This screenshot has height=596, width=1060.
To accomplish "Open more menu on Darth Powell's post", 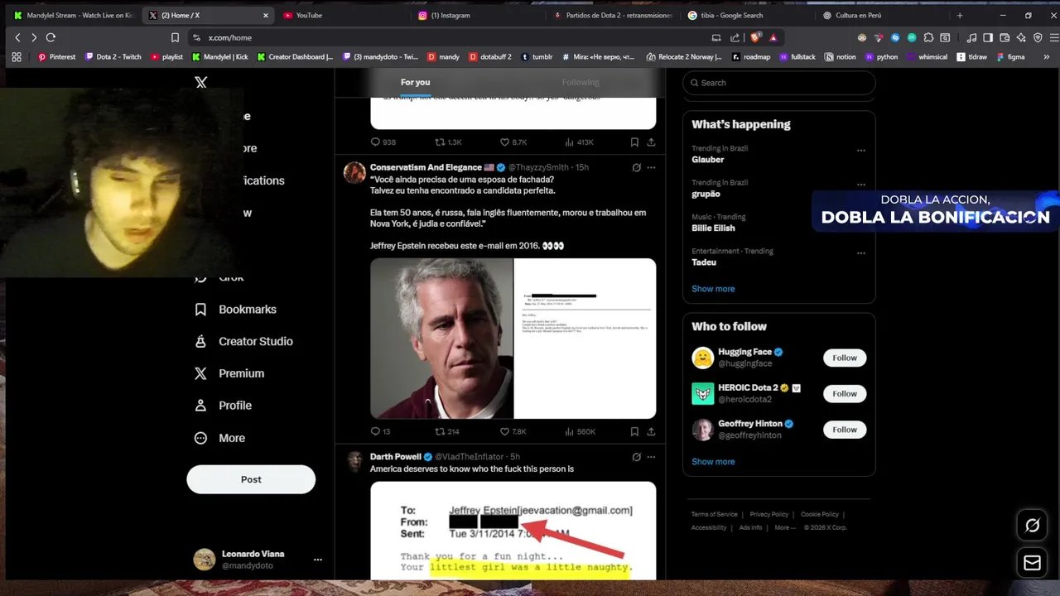I will coord(651,457).
